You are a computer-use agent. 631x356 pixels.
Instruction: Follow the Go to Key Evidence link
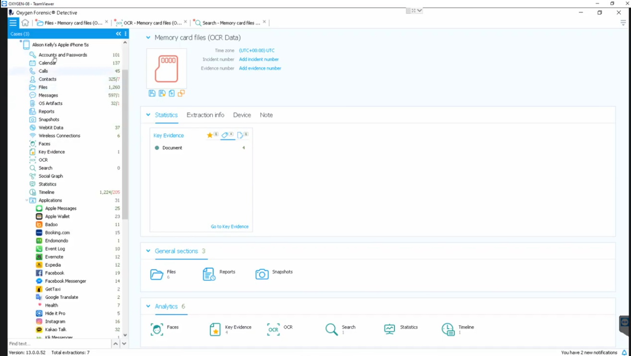[x=229, y=226]
